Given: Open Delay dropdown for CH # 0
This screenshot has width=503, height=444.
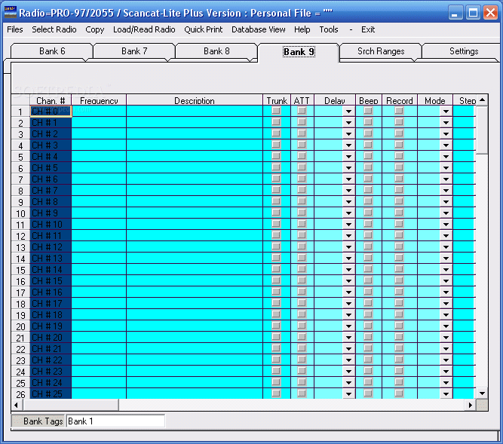Looking at the screenshot, I should click(x=348, y=112).
